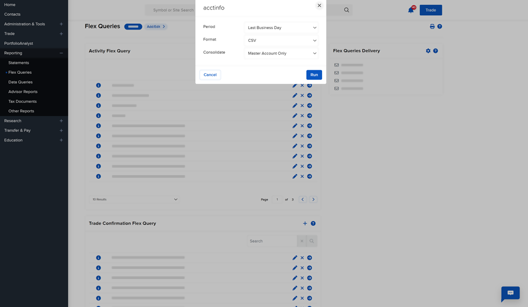Toggle the switch next to Flex Queries heading
Image resolution: width=528 pixels, height=307 pixels.
pos(133,25)
